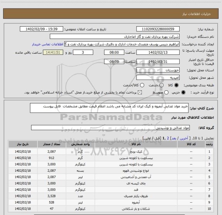Viewport: 222px width, 215px height.
Task: Click انواع نوشیدنی قهوه item name
Action: pyautogui.click(x=136, y=171)
